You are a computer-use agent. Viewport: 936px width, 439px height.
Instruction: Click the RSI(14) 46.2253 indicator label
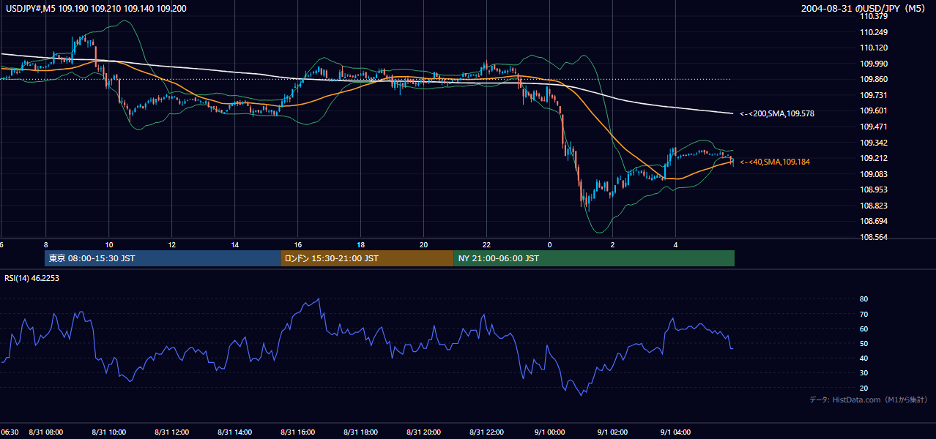(32, 278)
